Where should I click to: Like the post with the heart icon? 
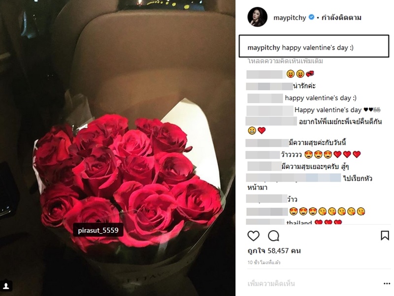pyautogui.click(x=253, y=236)
